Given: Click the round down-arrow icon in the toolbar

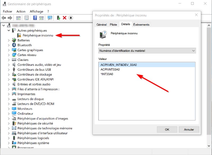Looking at the screenshot, I should tap(71, 18).
